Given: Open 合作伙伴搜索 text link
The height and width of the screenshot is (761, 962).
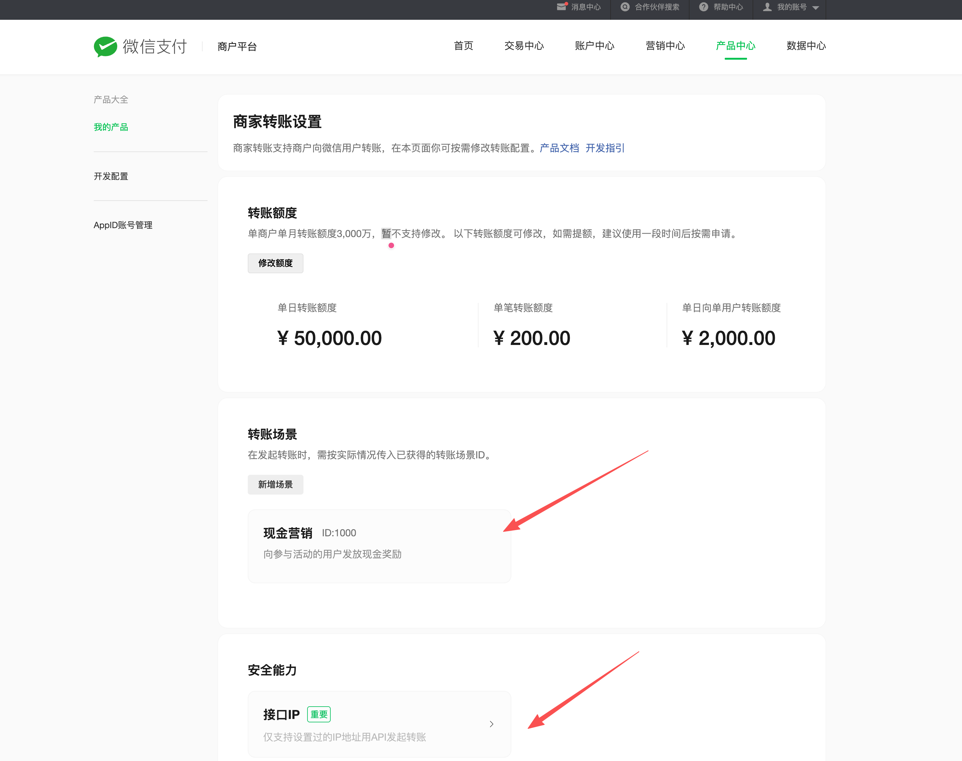Looking at the screenshot, I should [x=657, y=7].
